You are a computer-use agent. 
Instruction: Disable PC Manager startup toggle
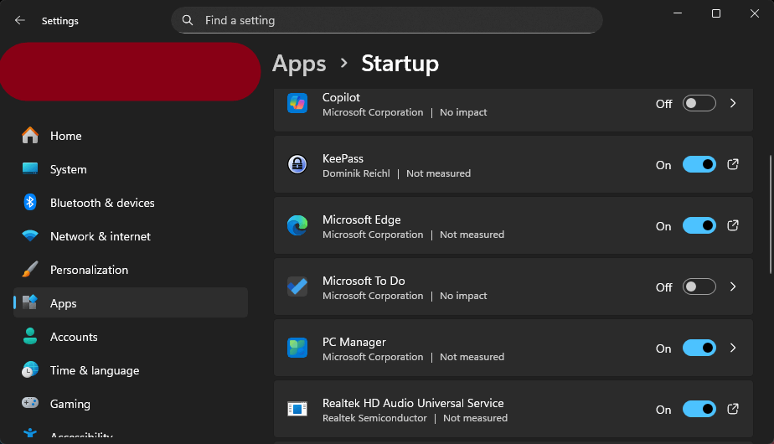(699, 348)
